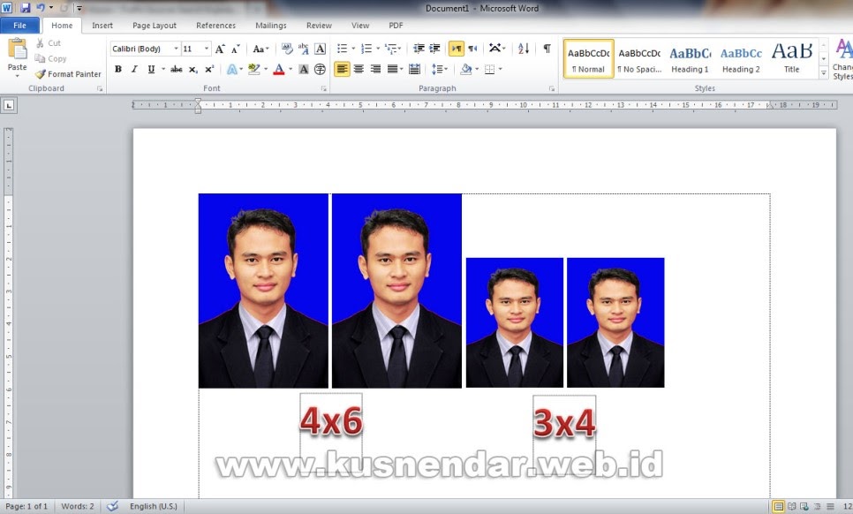Image resolution: width=853 pixels, height=514 pixels.
Task: Click the Decrease Indent icon
Action: pos(419,49)
